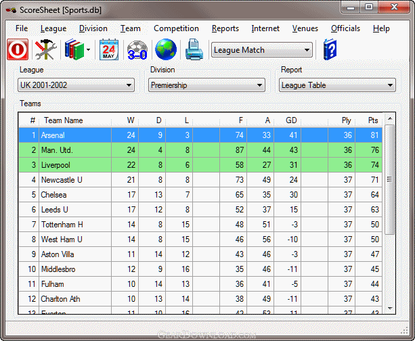Click the resize grip in status bar
The height and width of the screenshot is (341, 415).
(x=404, y=330)
